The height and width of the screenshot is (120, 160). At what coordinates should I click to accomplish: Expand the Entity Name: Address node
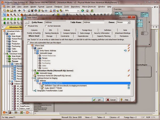35,51
